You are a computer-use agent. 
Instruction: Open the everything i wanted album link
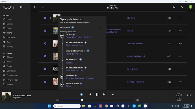136,56
